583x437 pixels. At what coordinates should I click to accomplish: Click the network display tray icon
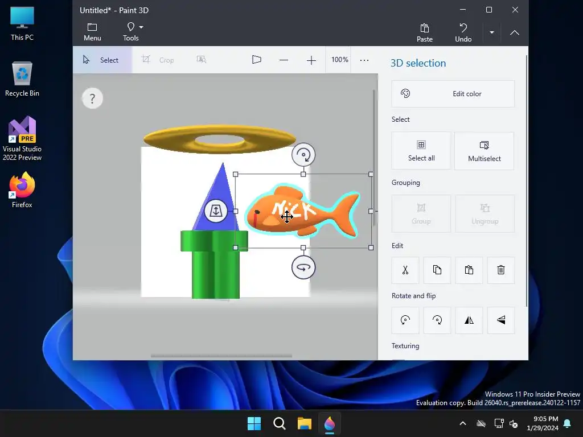point(499,423)
